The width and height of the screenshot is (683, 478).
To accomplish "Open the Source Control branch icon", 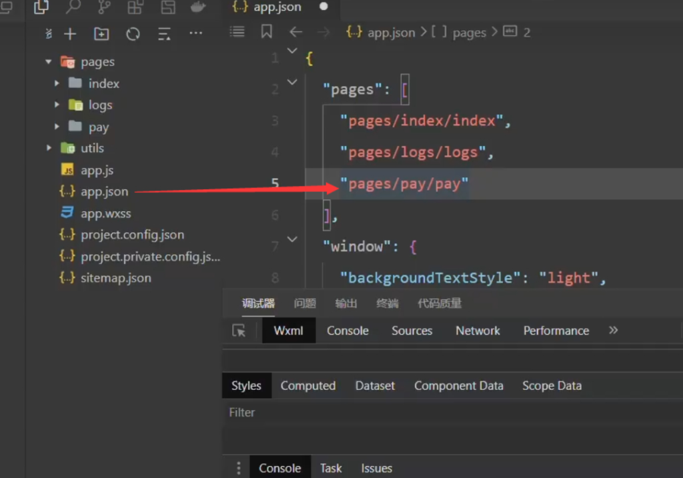I will pyautogui.click(x=105, y=7).
